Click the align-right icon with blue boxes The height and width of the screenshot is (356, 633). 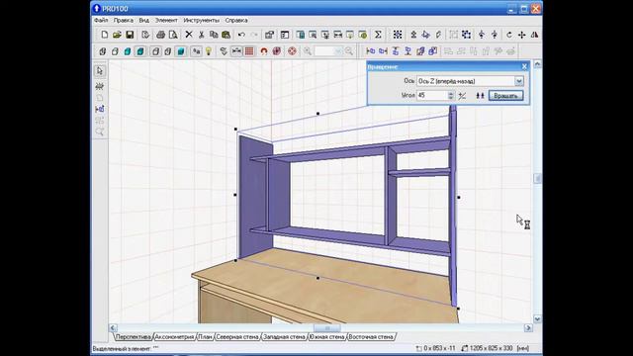(x=383, y=51)
